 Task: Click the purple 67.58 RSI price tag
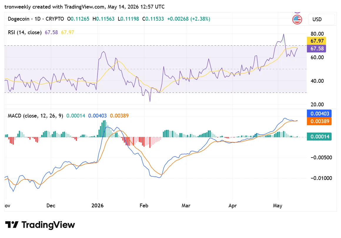click(x=316, y=48)
